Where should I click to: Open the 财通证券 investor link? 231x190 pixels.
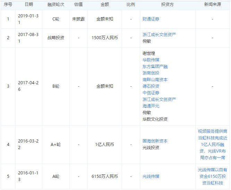[151, 19]
